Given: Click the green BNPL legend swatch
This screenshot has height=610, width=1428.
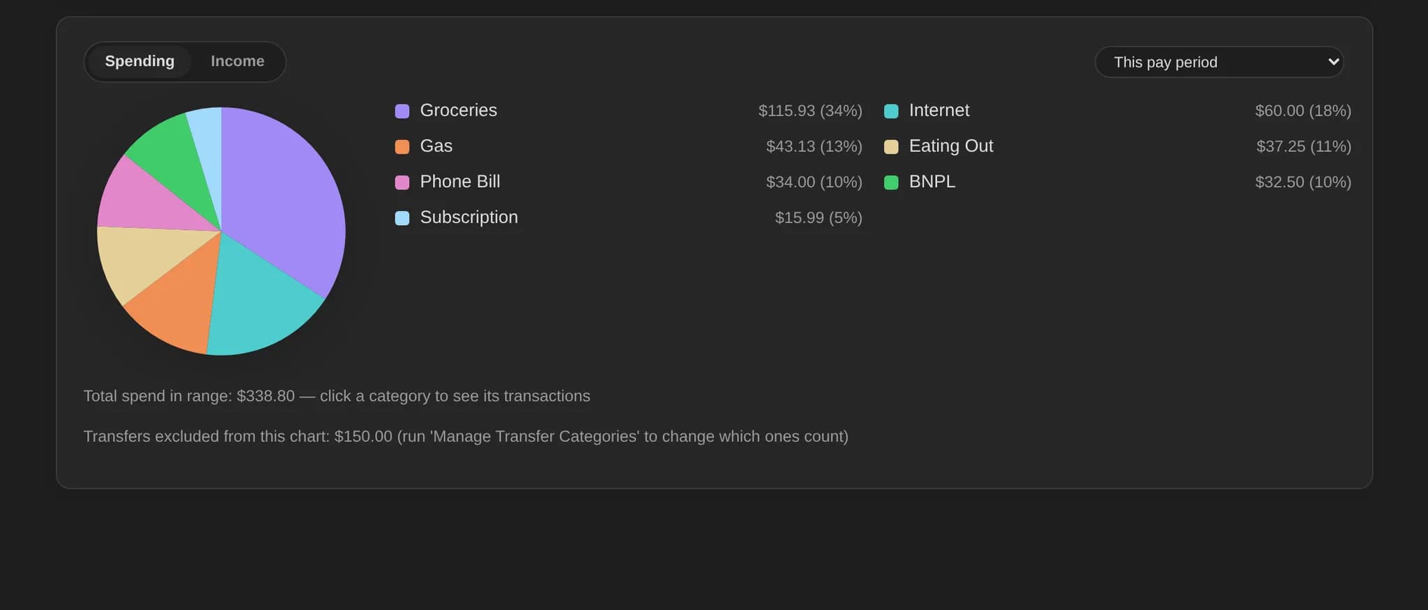Looking at the screenshot, I should point(891,182).
